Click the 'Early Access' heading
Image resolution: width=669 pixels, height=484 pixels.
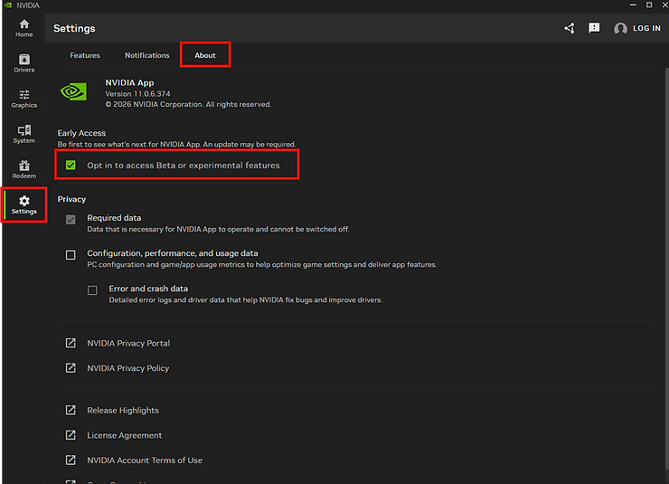tap(81, 133)
